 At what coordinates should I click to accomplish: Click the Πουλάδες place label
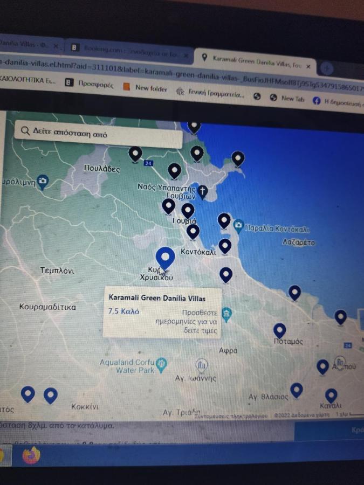pyautogui.click(x=101, y=169)
